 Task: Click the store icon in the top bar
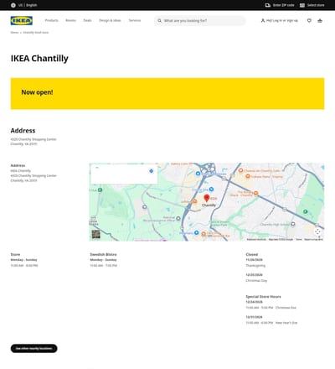[x=302, y=5]
